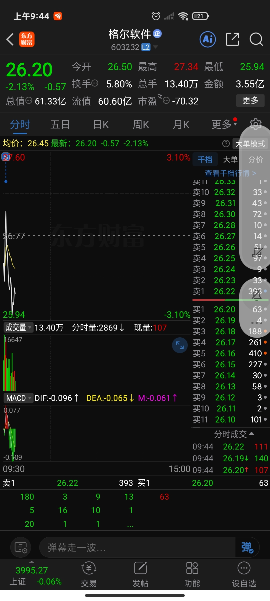The width and height of the screenshot is (270, 601).
Task: Expand the 上证 index bar
Action: tap(31, 562)
